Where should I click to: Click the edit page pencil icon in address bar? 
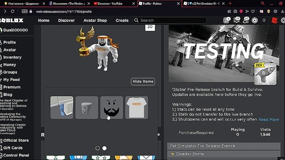click(229, 12)
